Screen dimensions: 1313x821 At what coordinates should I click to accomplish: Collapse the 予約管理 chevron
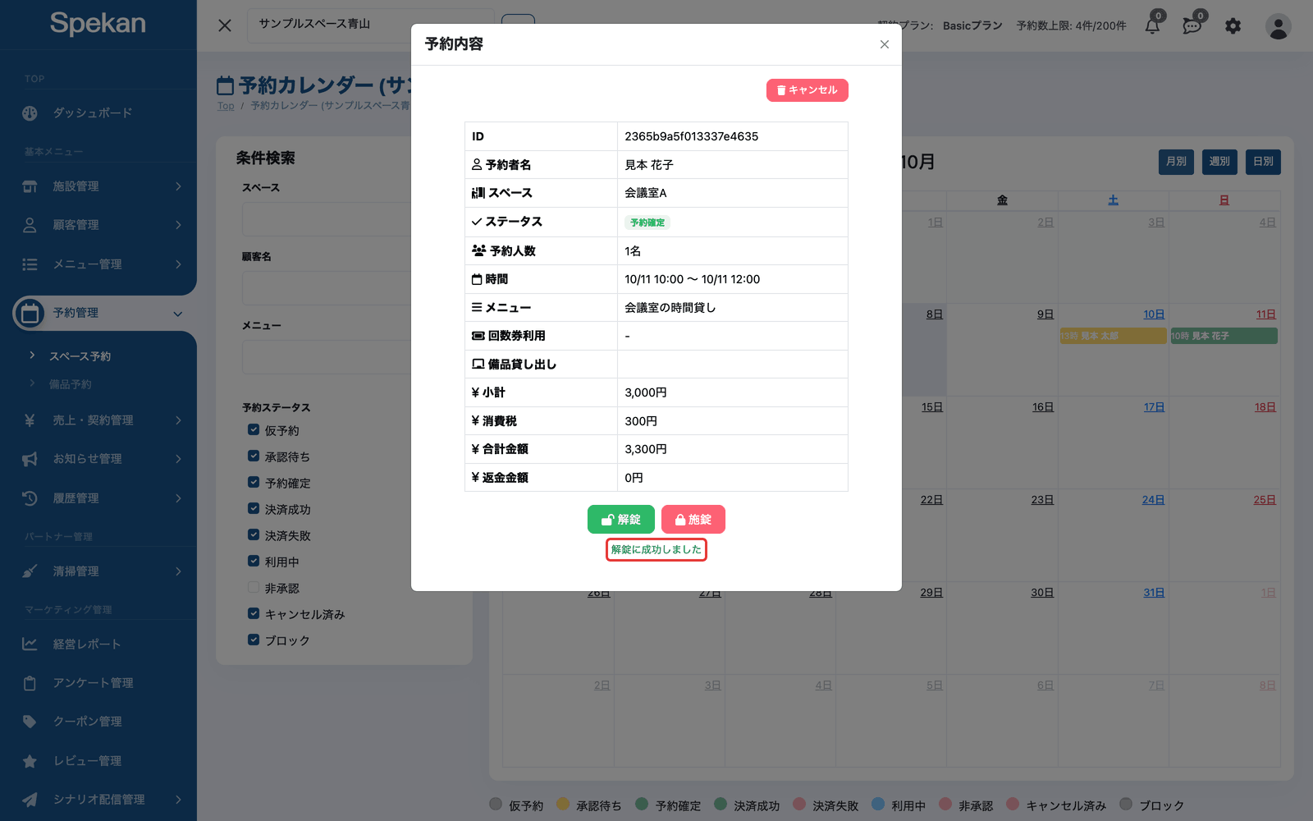177,314
